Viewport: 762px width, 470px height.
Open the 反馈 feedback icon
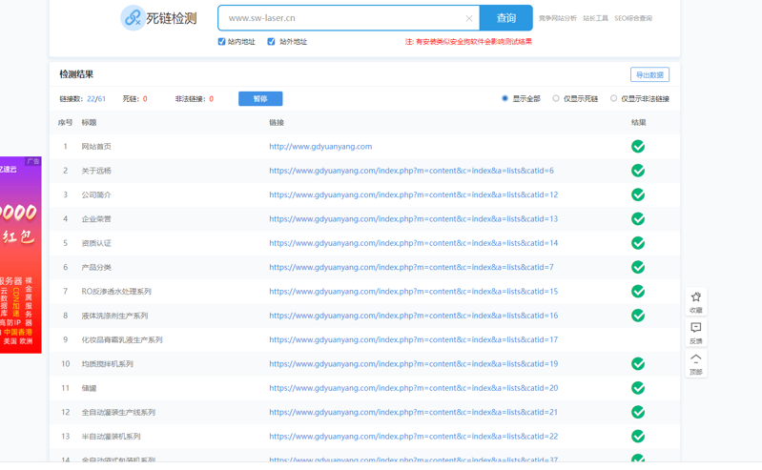click(x=695, y=328)
